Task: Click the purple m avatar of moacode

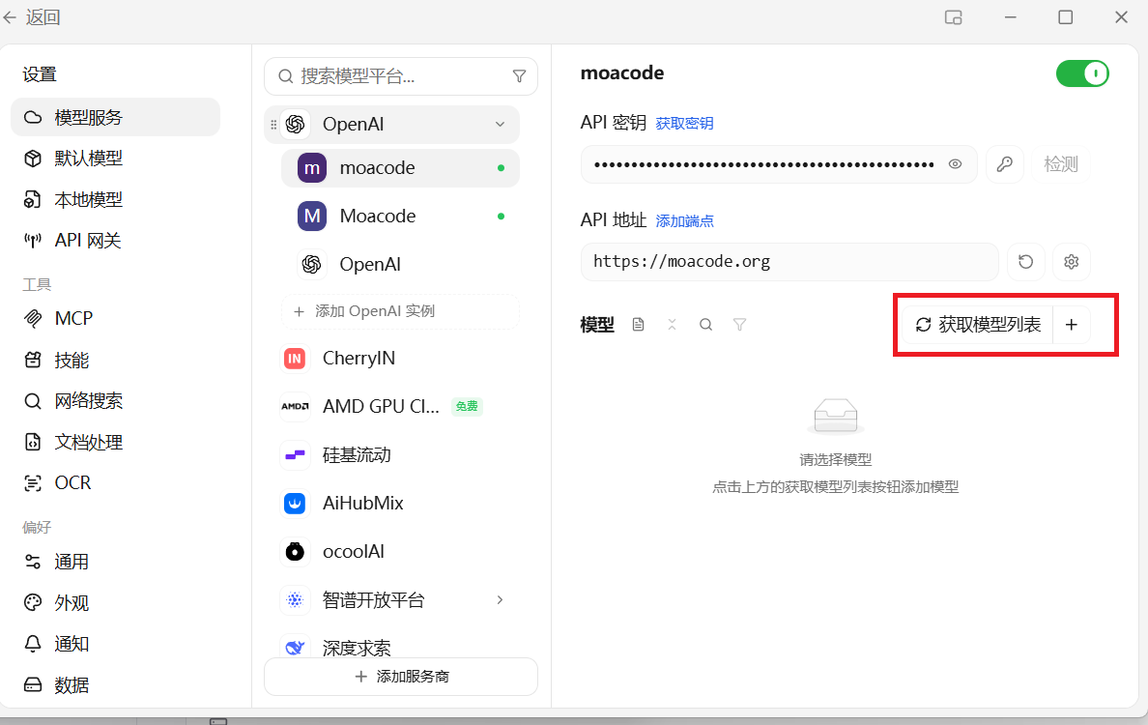Action: pos(312,167)
